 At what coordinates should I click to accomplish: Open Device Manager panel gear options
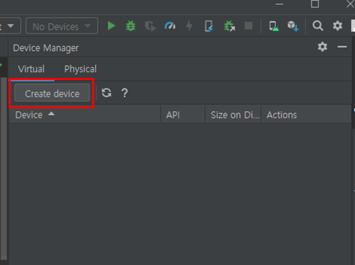(x=323, y=47)
